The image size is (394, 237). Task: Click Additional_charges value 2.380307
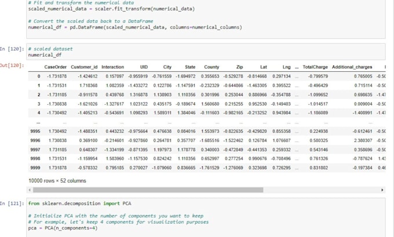[x=363, y=140]
